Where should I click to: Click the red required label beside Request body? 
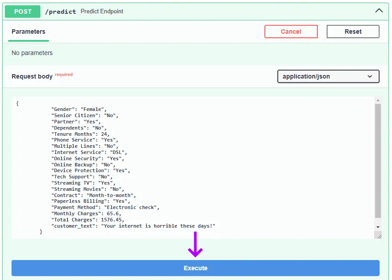[64, 74]
